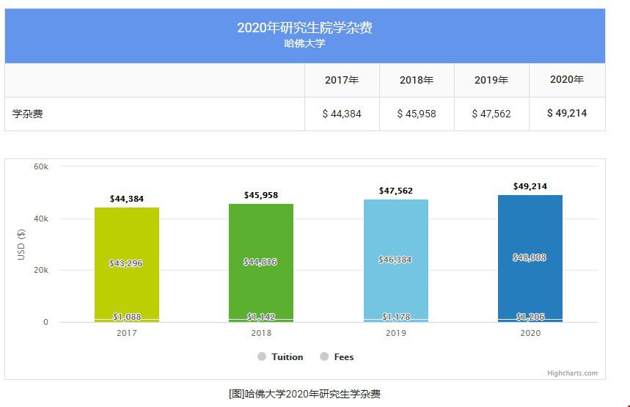Click the 2018年 table column header
The image size is (630, 407).
(x=417, y=80)
